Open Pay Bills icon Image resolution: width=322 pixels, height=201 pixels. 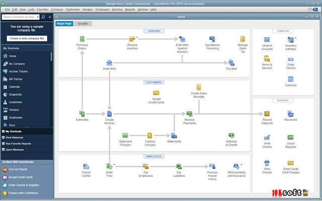tap(231, 62)
